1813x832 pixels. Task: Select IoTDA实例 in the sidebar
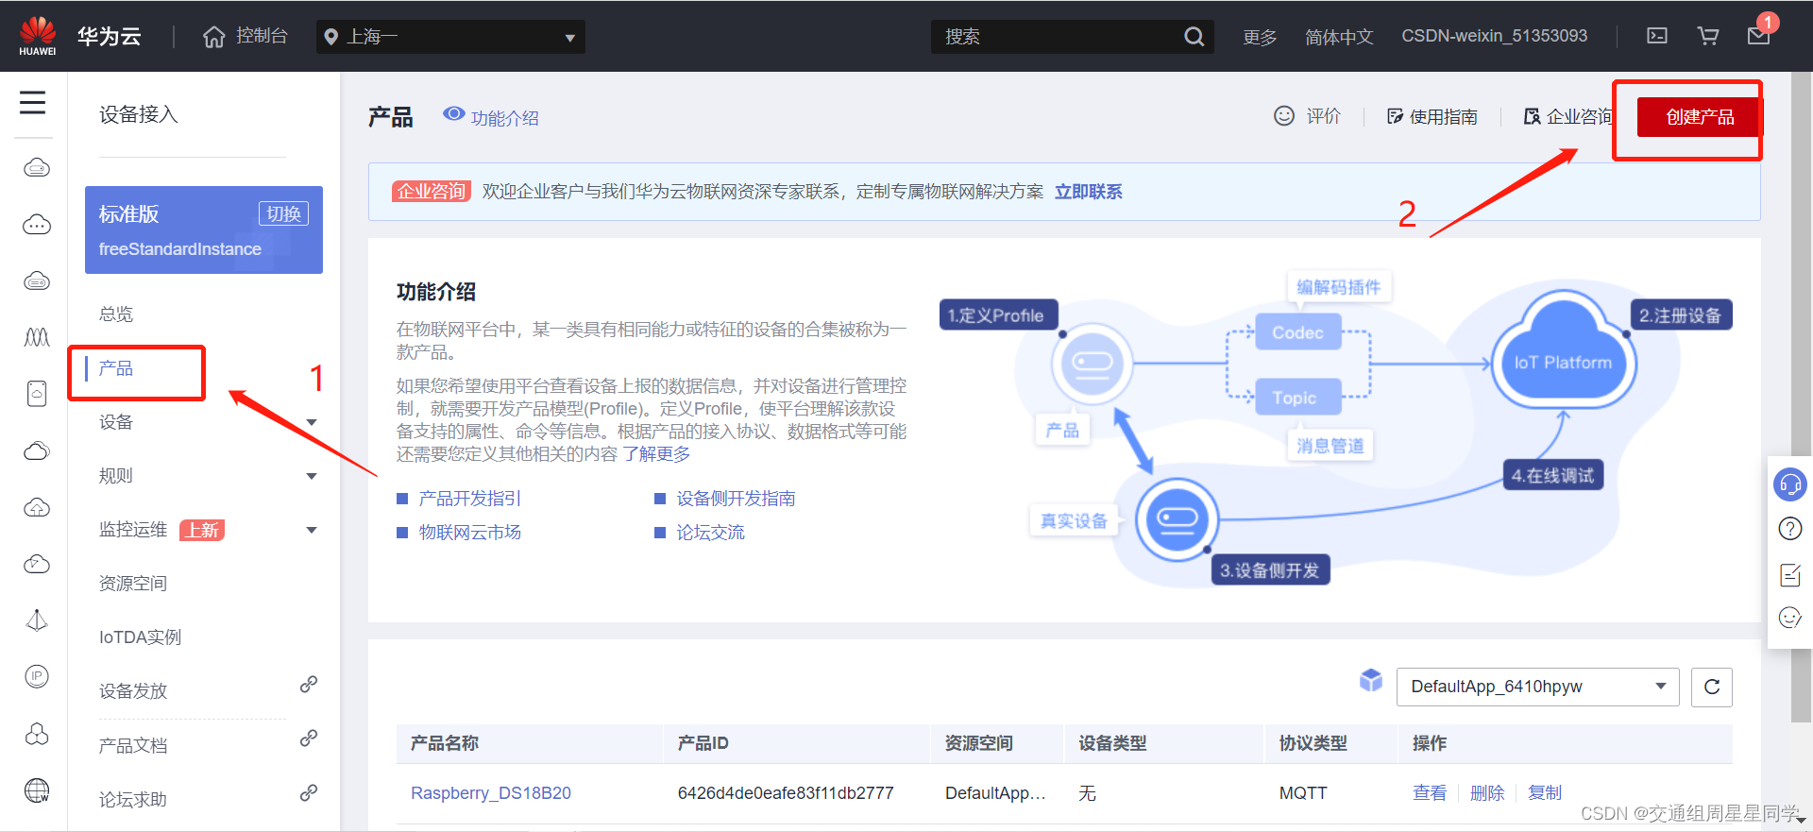140,637
